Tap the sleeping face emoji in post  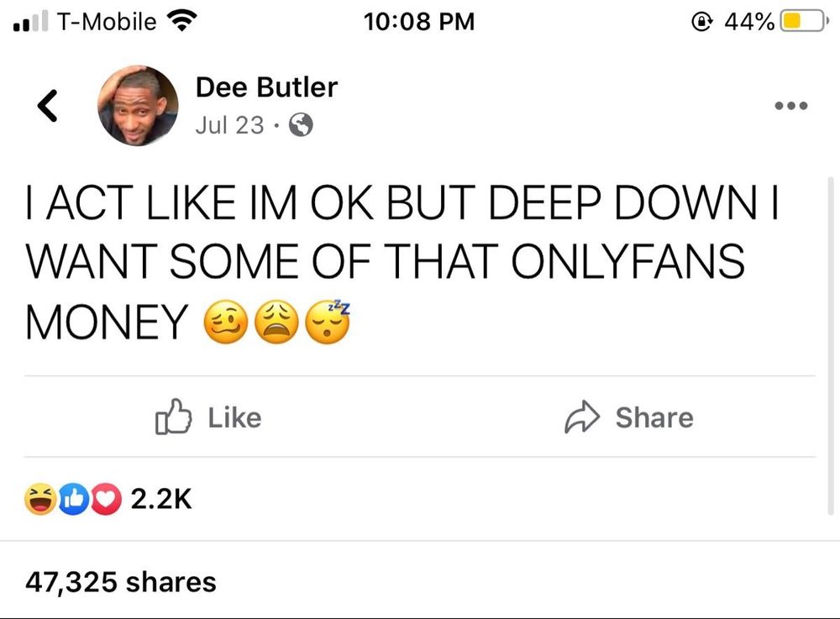(x=328, y=320)
